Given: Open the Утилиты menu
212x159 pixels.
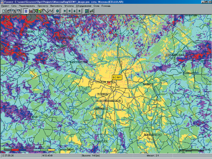Looking at the screenshot, I should point(69,6).
